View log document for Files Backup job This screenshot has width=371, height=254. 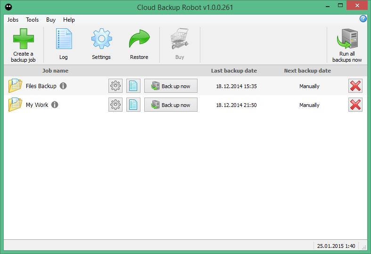[x=133, y=86]
